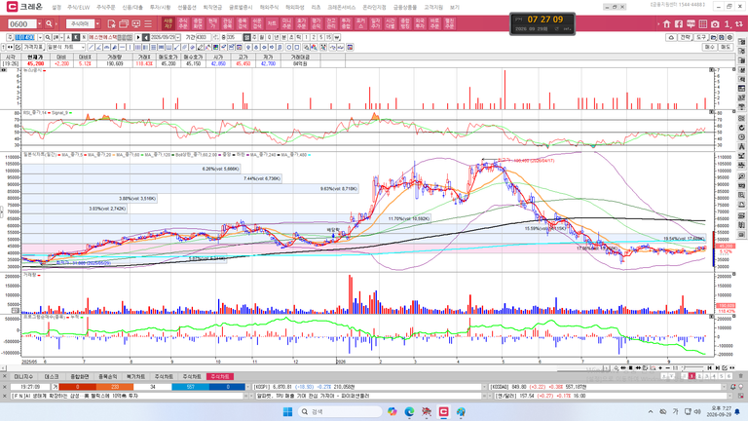Toggle the 주 (weekly) period button

(x=255, y=37)
